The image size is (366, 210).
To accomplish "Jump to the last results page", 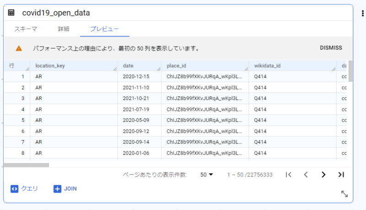I will (x=341, y=174).
